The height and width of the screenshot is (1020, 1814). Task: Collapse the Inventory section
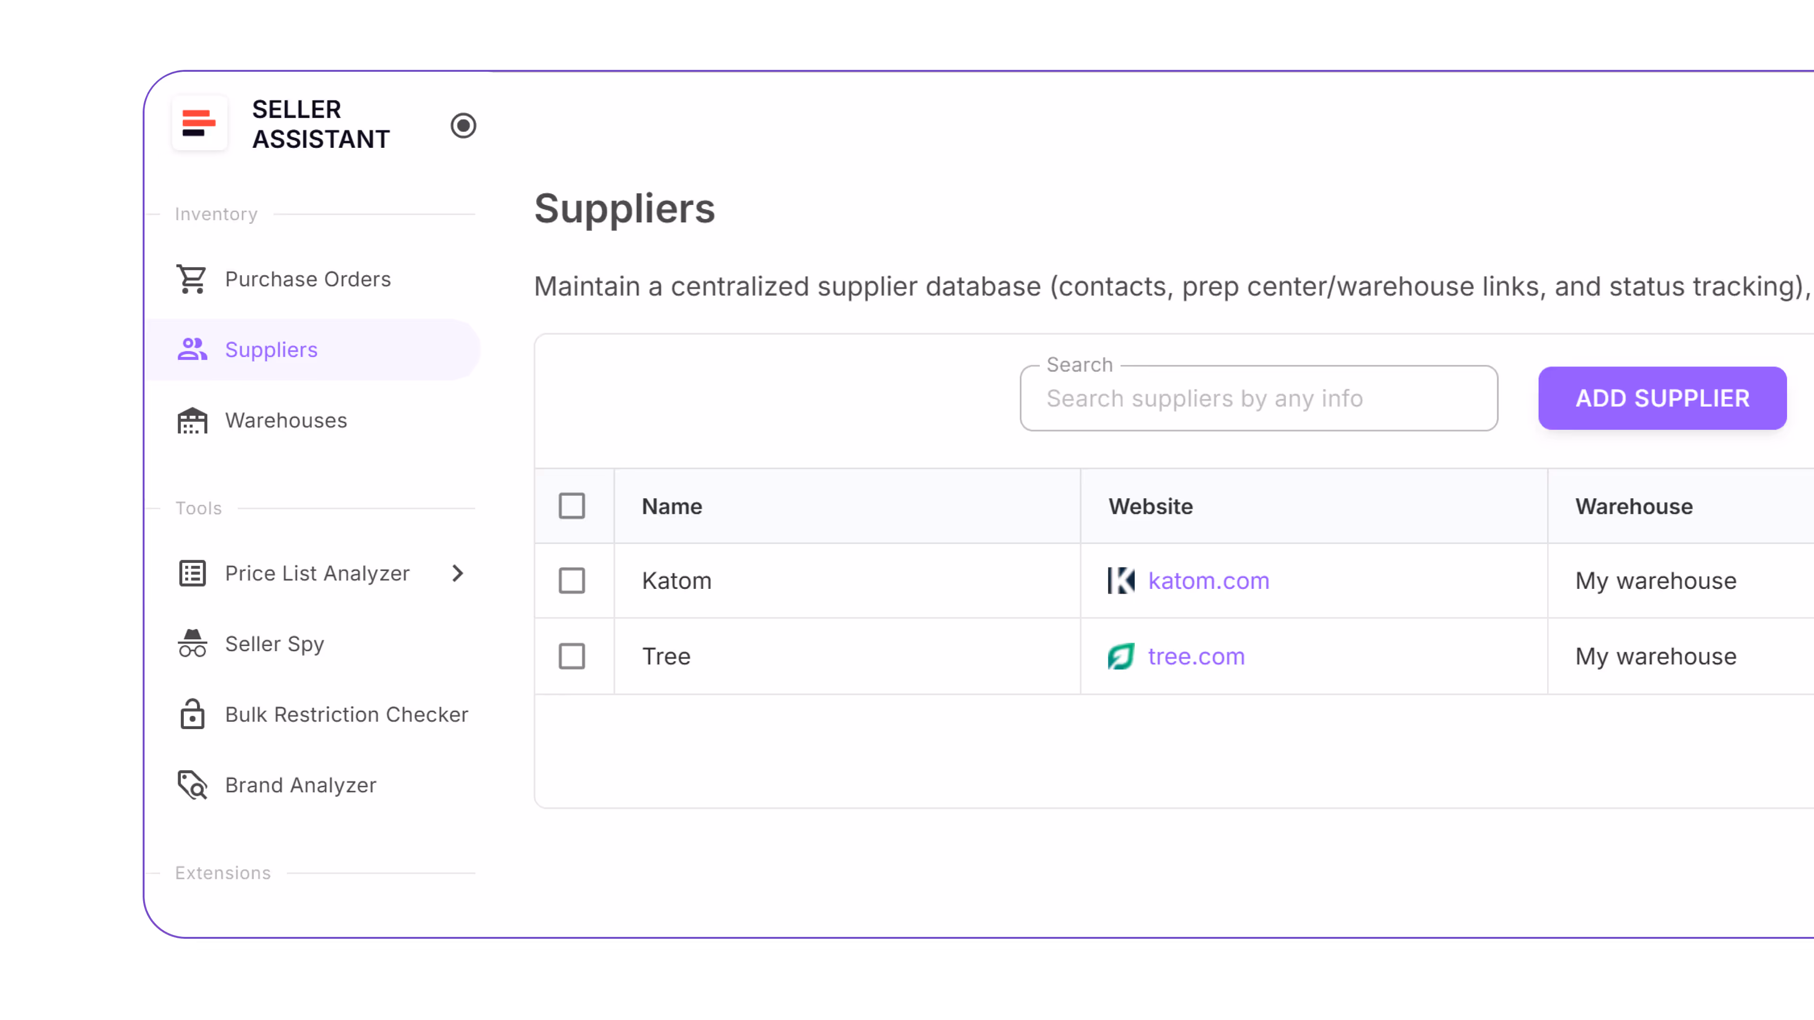pos(216,213)
